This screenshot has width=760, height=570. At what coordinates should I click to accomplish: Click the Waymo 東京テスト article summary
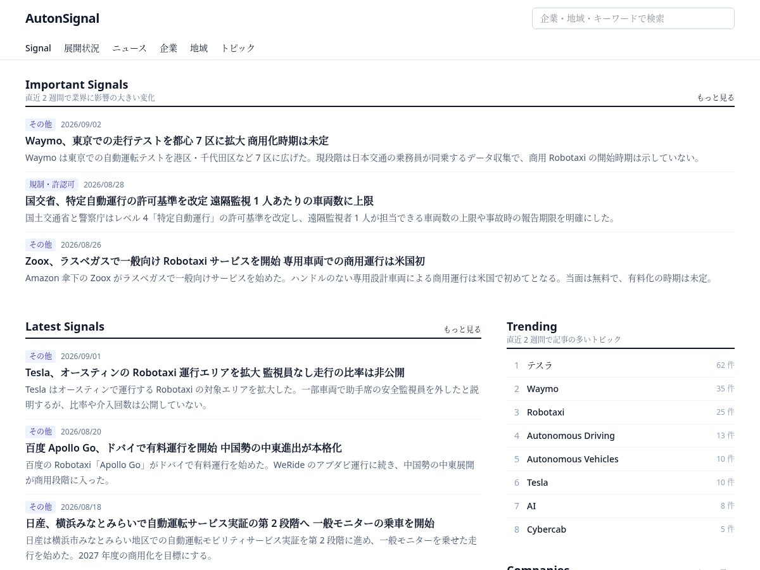pos(362,158)
